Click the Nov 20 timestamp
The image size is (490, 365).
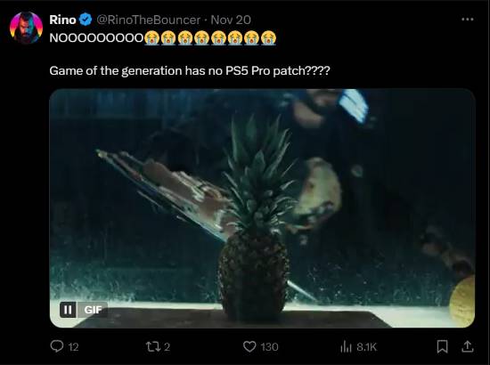pyautogui.click(x=231, y=20)
